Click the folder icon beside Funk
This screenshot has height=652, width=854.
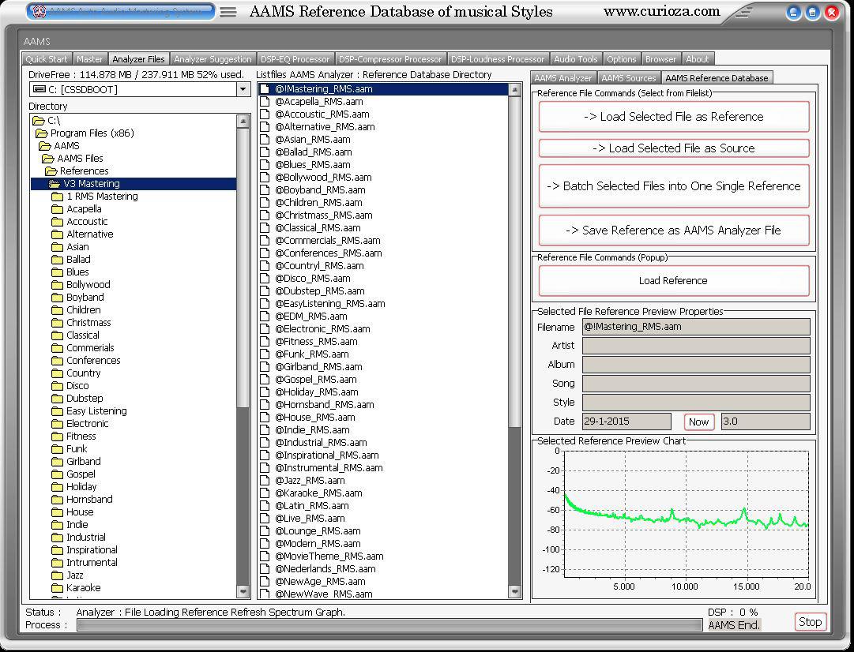tap(57, 449)
